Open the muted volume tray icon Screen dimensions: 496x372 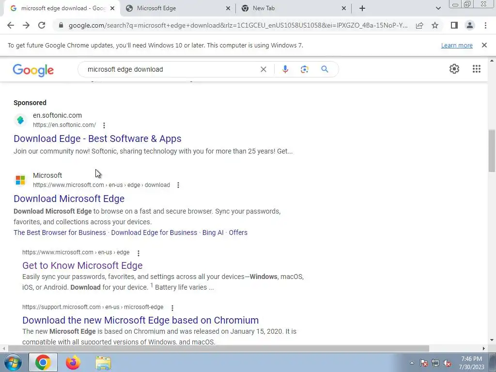[x=447, y=363]
